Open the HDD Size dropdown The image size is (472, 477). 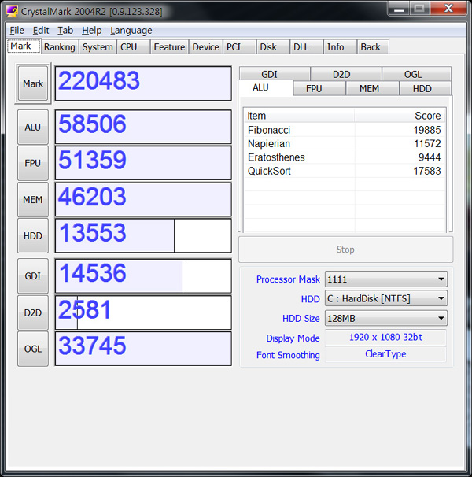pyautogui.click(x=386, y=318)
